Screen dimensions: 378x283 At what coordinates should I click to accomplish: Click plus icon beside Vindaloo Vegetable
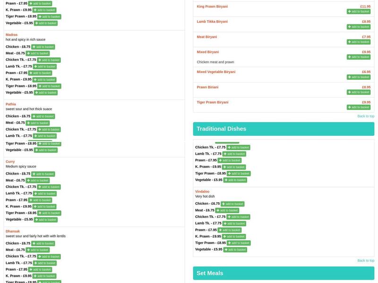click(x=226, y=250)
